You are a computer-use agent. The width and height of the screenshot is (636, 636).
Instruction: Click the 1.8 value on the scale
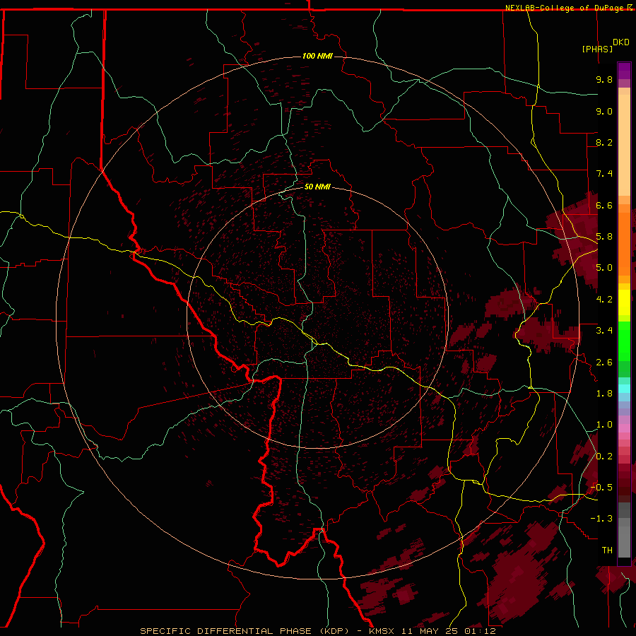click(604, 394)
